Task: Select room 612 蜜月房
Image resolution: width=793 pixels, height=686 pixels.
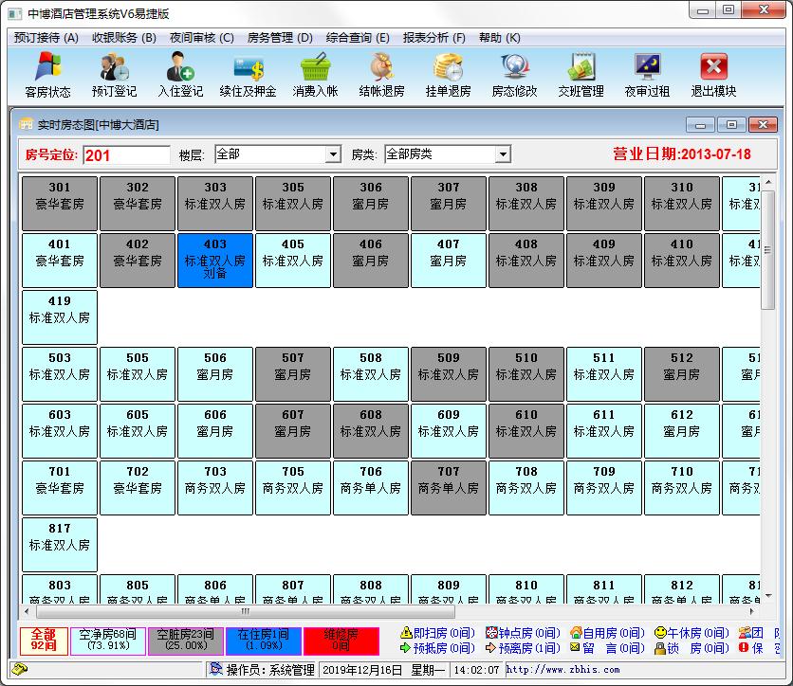Action: click(x=682, y=430)
